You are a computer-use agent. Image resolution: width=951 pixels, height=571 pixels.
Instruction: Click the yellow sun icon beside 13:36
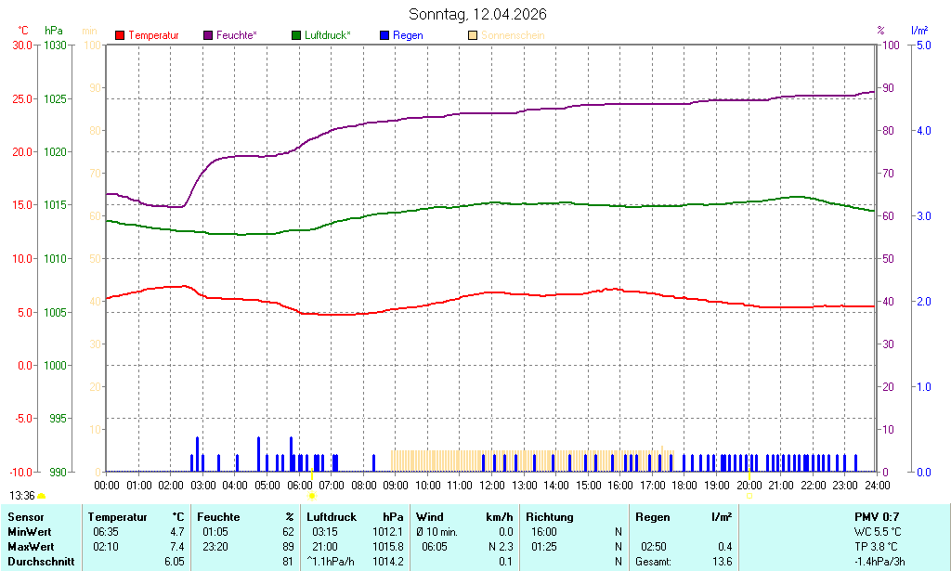click(42, 497)
